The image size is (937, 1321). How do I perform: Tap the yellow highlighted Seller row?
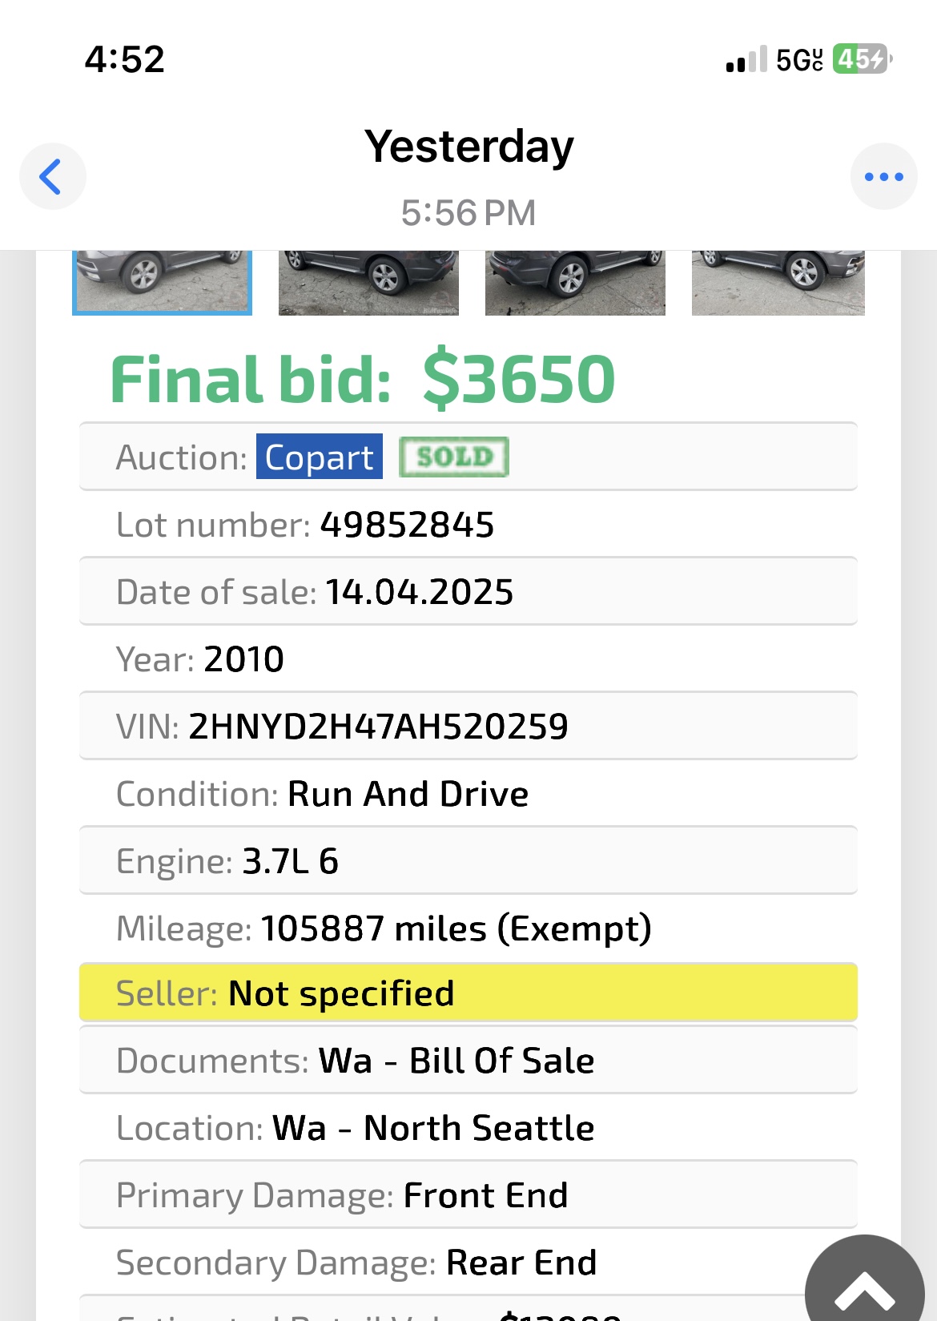(468, 993)
